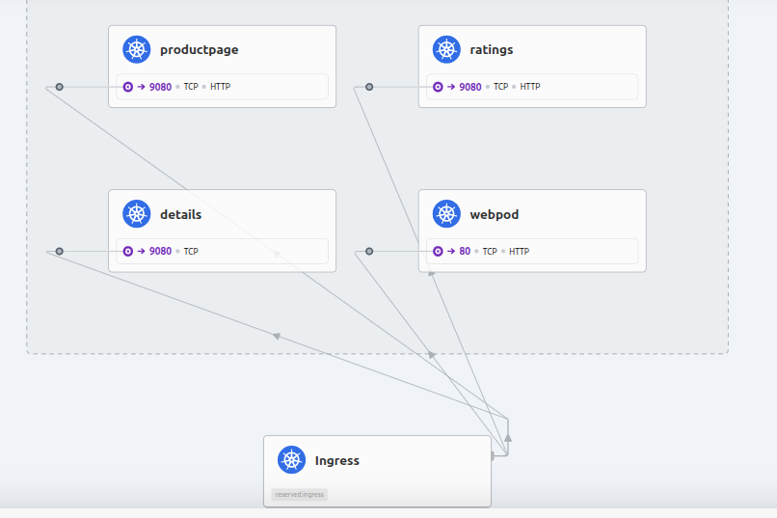Click details port 9080 circle icon
This screenshot has height=518, width=777.
[128, 252]
